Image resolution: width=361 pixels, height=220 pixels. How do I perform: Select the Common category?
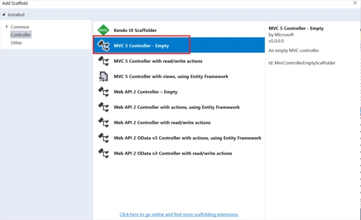(20, 27)
